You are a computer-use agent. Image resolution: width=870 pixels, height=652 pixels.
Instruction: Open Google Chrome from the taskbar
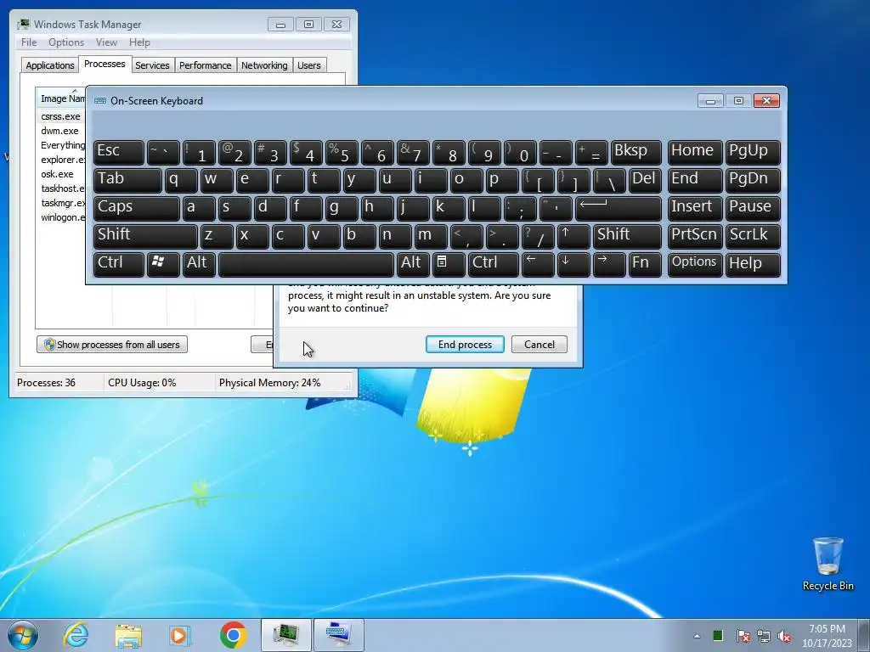click(x=233, y=635)
